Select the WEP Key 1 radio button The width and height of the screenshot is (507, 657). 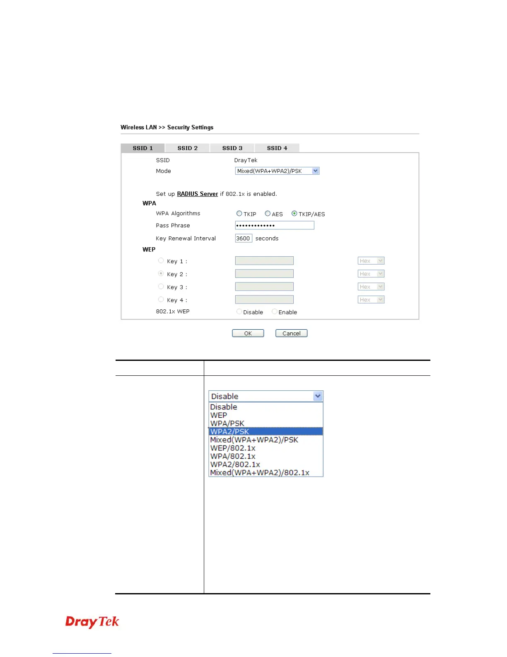pyautogui.click(x=161, y=260)
